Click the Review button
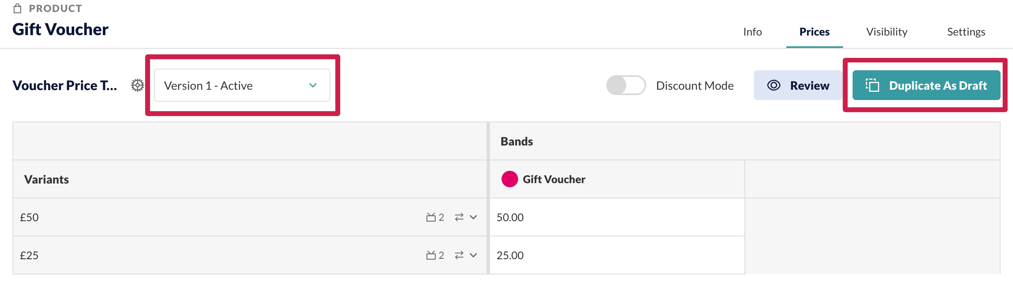1013x296 pixels. click(x=798, y=85)
